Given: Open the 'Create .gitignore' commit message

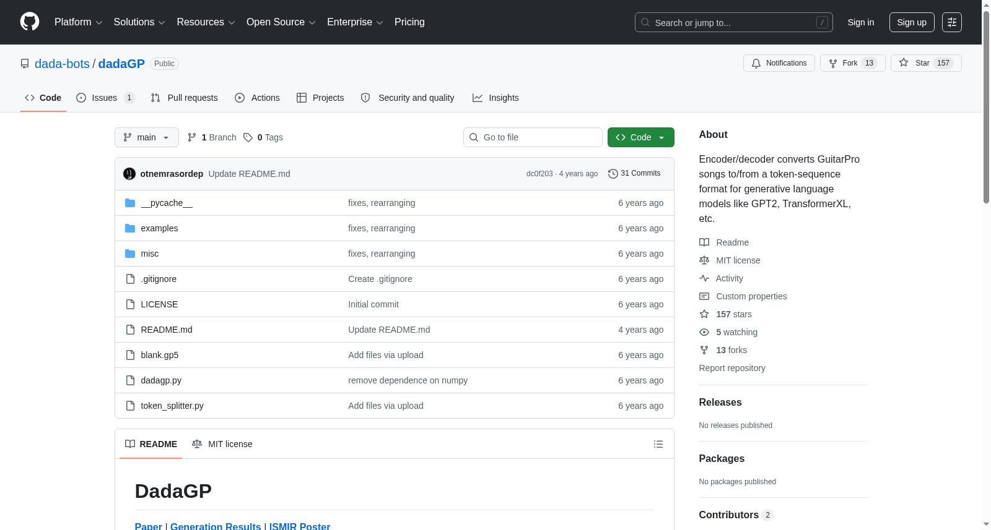Looking at the screenshot, I should pos(380,279).
